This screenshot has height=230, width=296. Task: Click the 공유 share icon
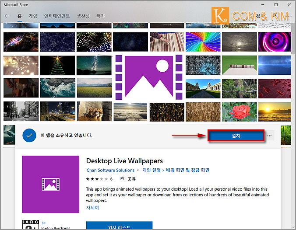[122, 178]
